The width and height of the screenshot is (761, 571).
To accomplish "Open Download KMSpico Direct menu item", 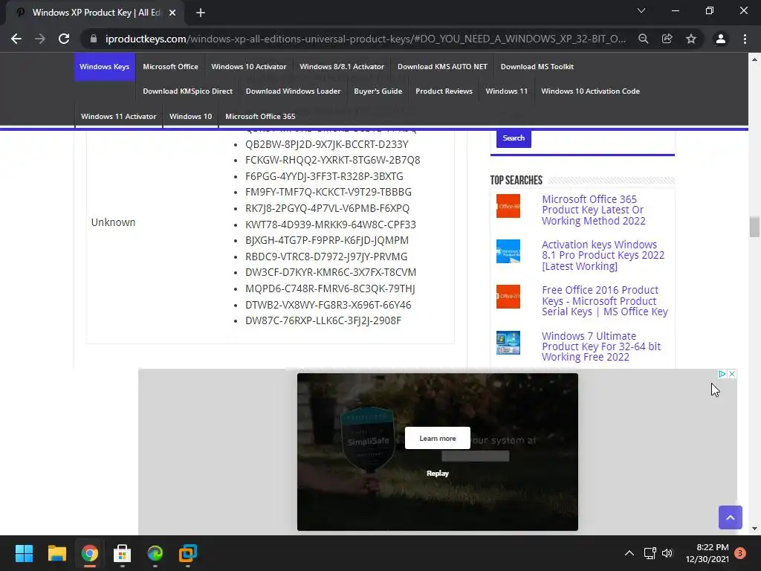I will [188, 91].
